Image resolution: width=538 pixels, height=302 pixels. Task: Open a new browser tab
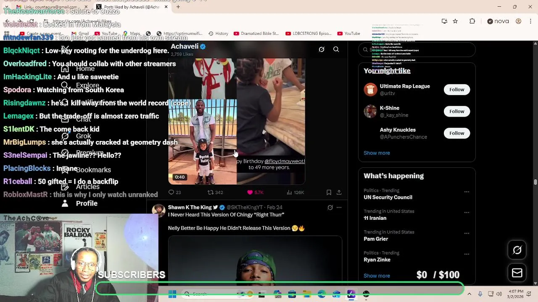coord(178,7)
